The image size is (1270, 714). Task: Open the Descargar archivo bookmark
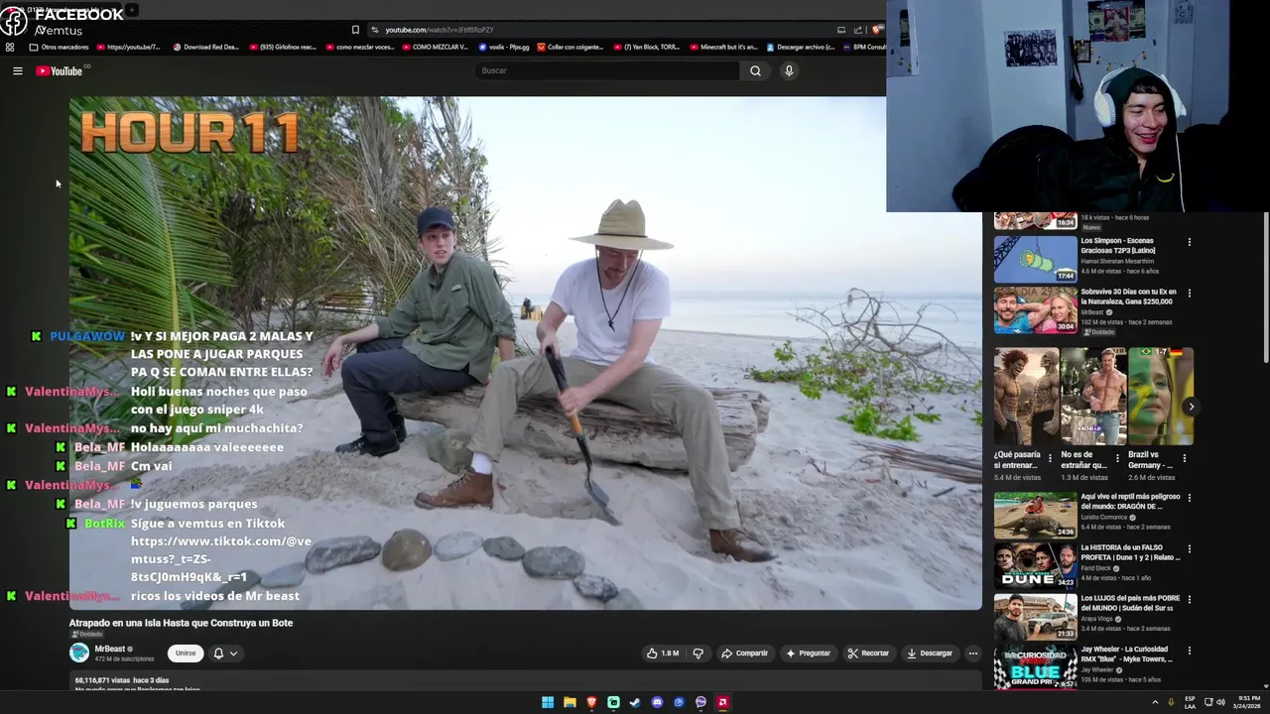tap(801, 47)
